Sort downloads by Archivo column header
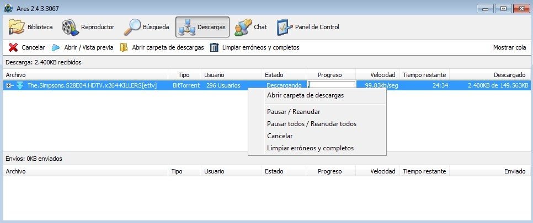This screenshot has height=223, width=533. 87,75
